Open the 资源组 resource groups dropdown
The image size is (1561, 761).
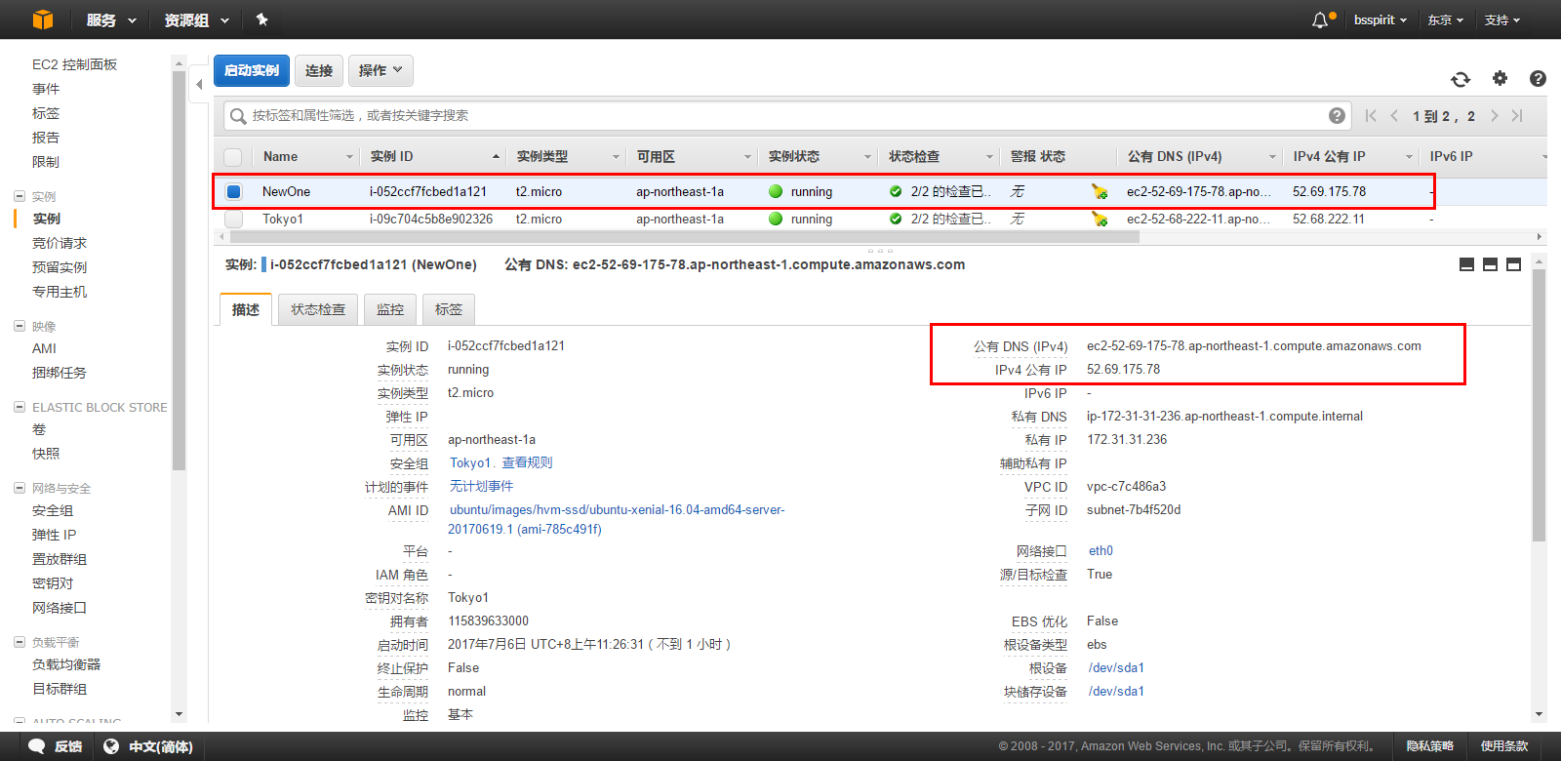(x=196, y=20)
